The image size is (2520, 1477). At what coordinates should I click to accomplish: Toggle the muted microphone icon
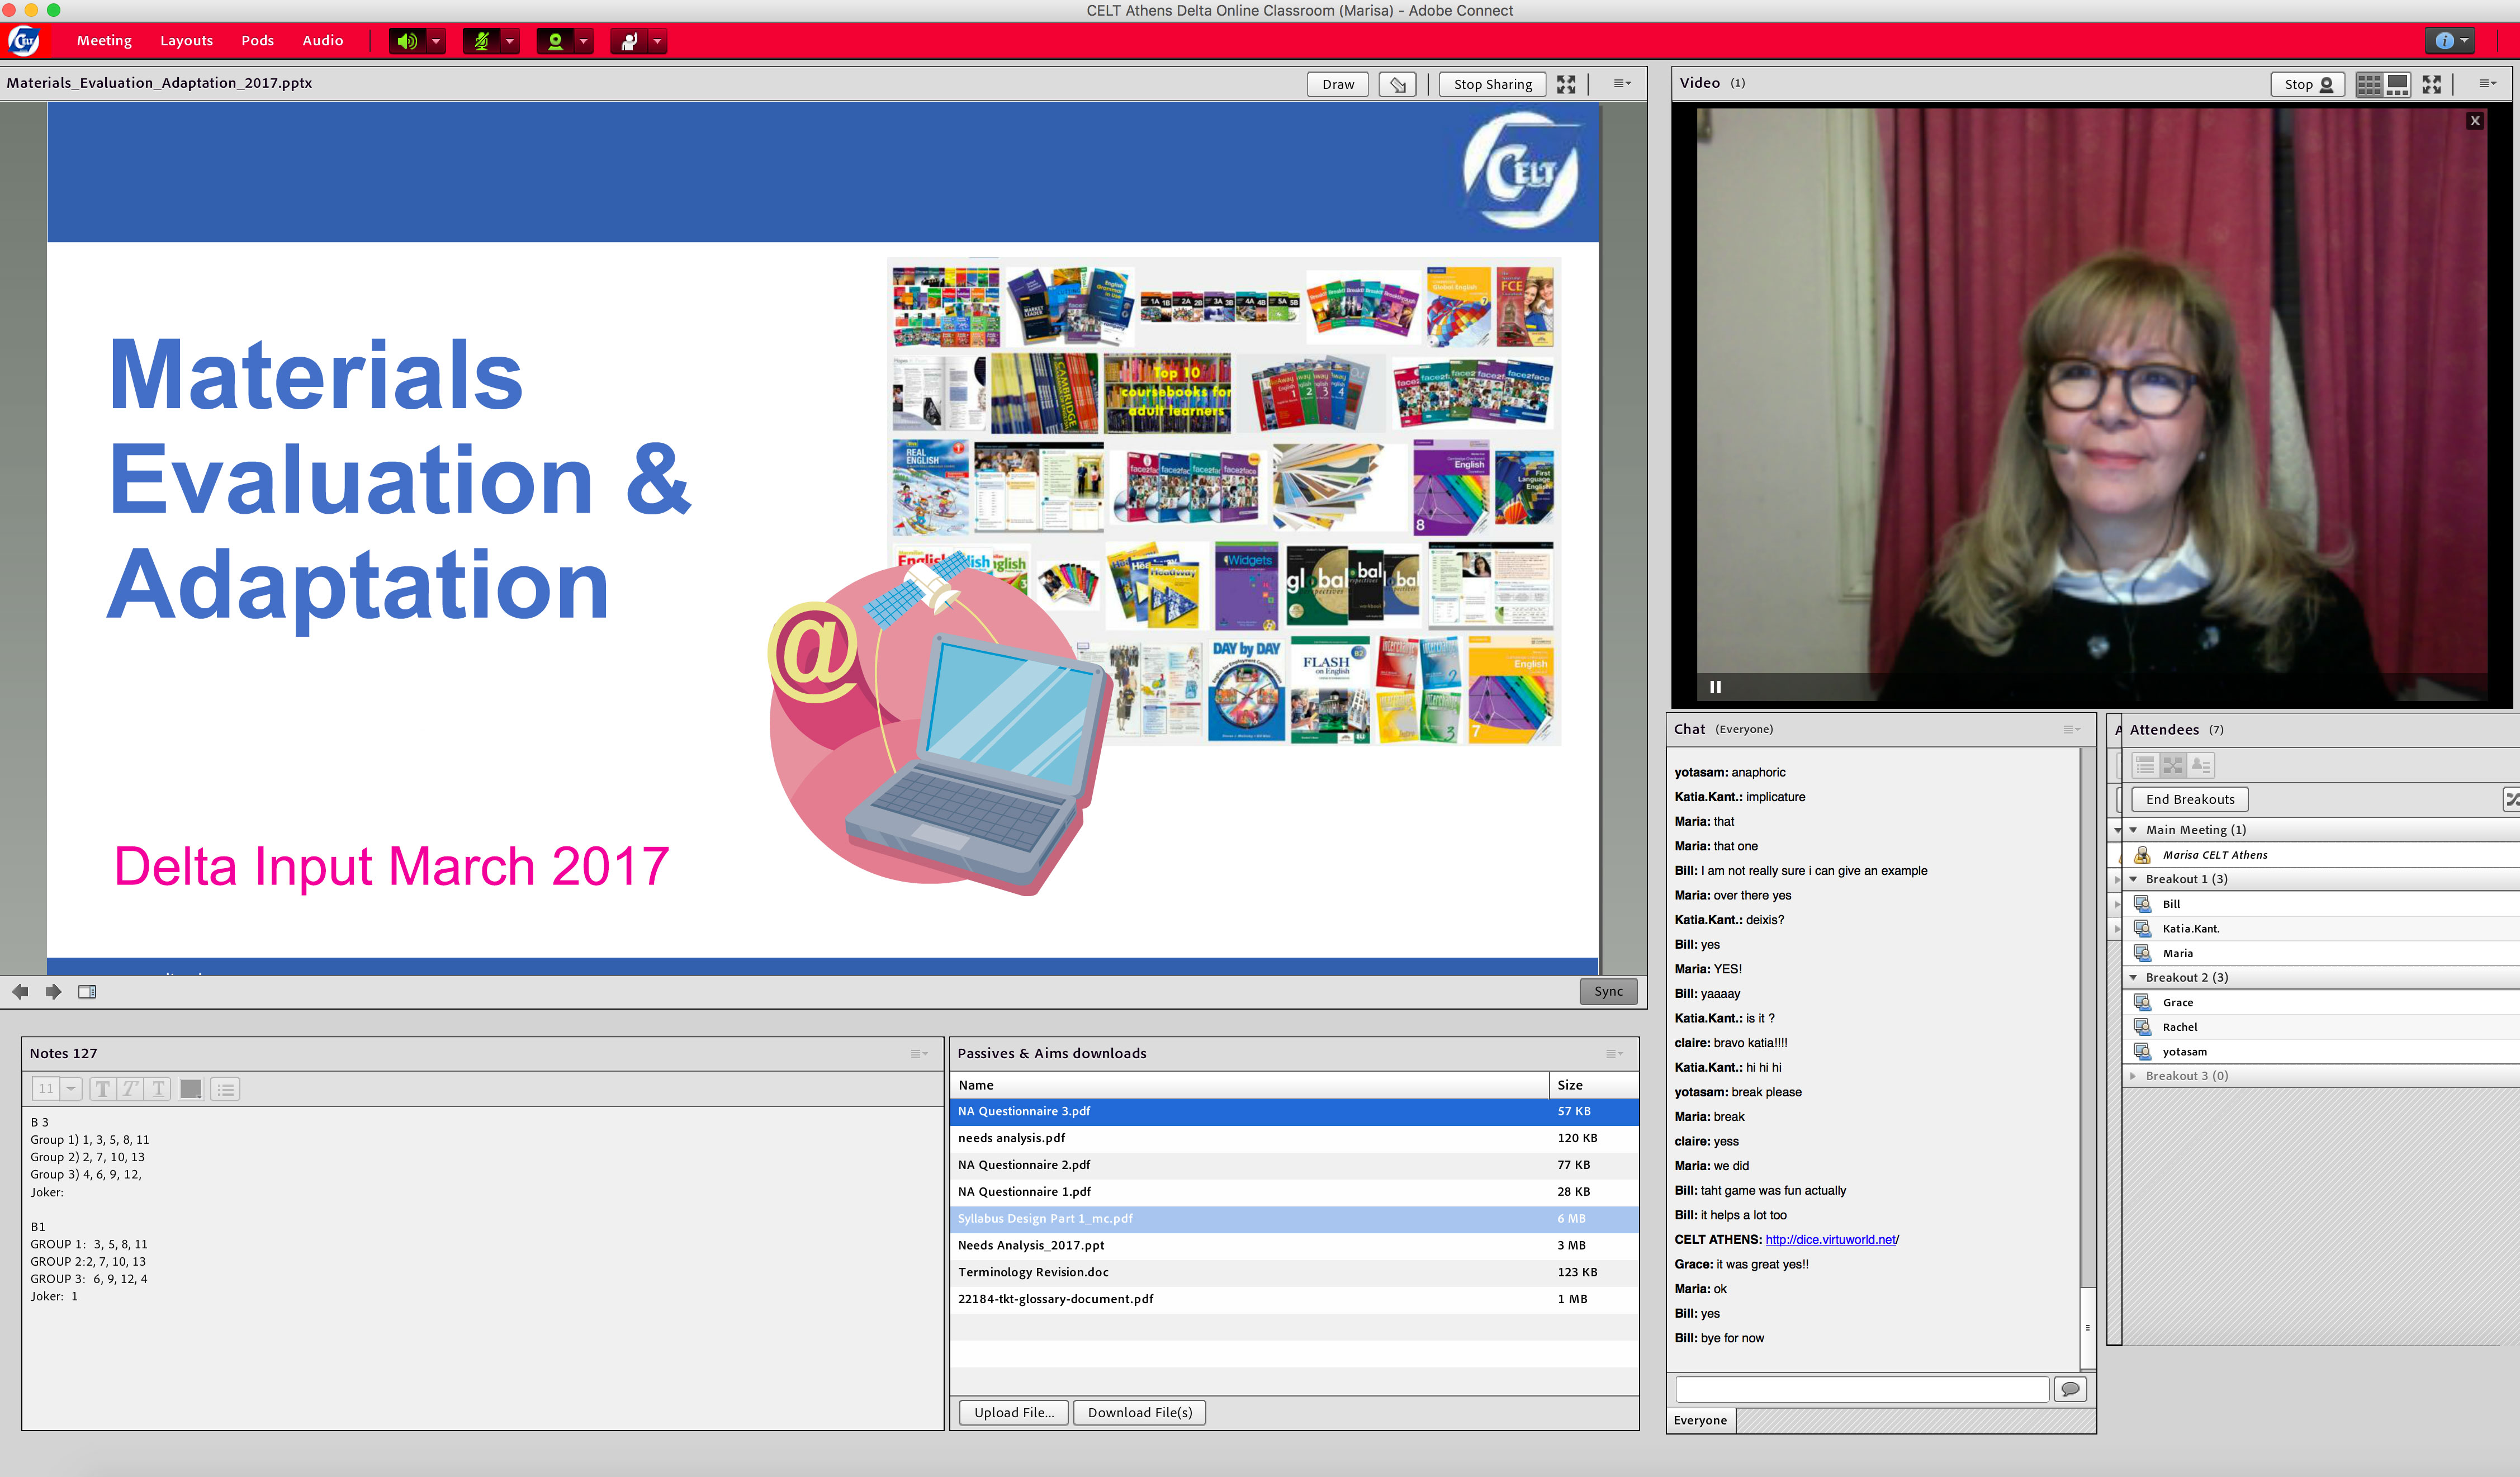click(x=481, y=41)
